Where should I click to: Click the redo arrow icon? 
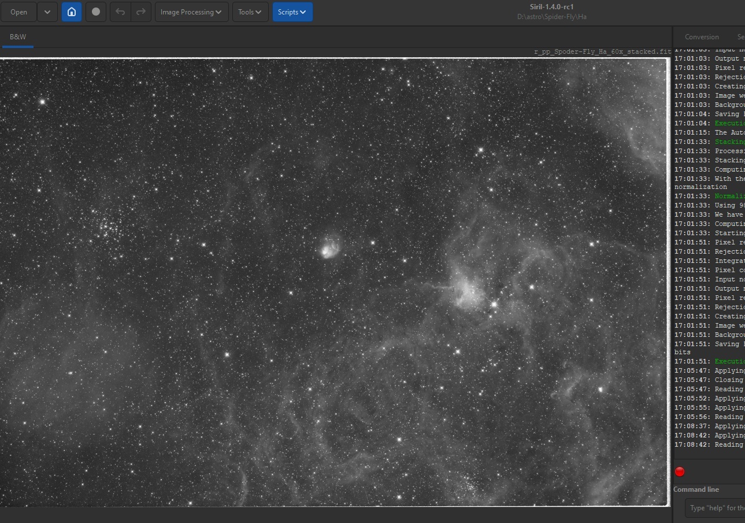click(x=140, y=12)
